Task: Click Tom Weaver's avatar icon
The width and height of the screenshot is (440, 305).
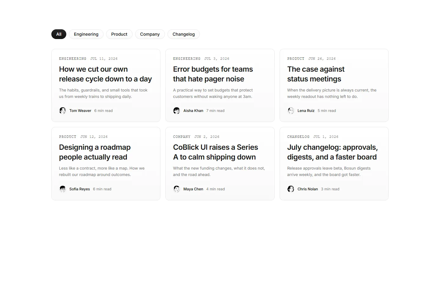Action: point(63,111)
